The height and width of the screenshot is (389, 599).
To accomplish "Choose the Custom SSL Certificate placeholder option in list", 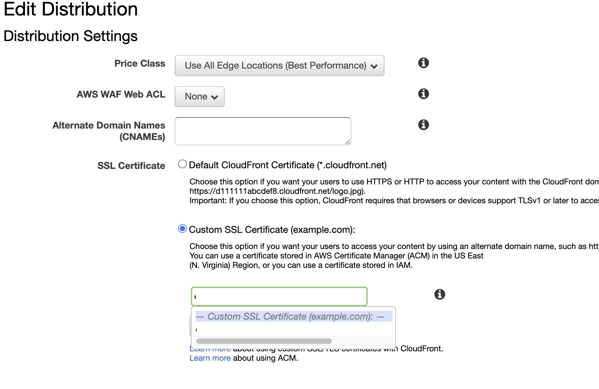I will 294,316.
